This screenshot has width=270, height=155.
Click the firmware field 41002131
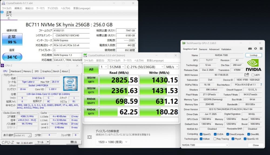click(71, 30)
